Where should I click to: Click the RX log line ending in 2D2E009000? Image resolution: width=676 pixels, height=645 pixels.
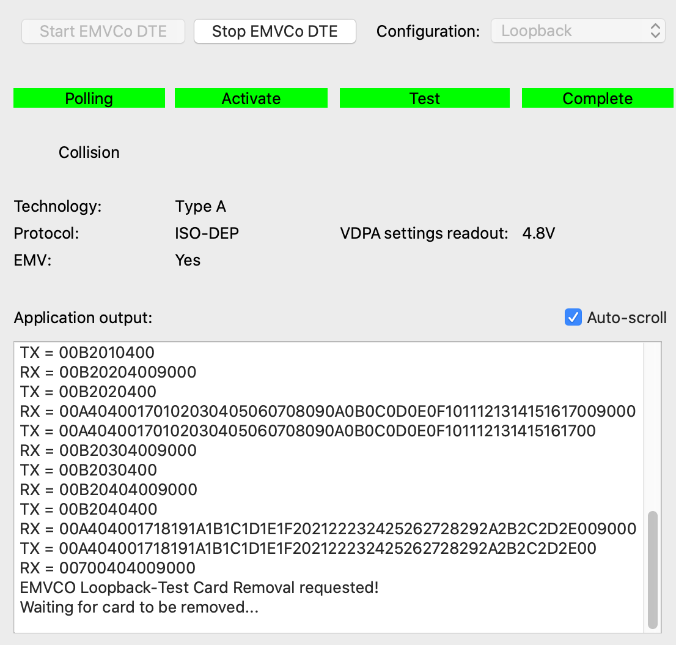tap(328, 529)
